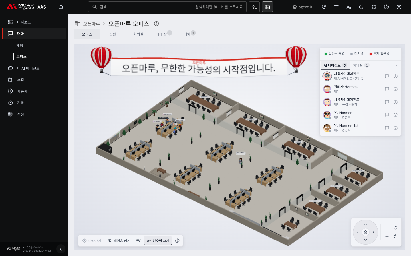Open the user account profile icon

coord(399,7)
